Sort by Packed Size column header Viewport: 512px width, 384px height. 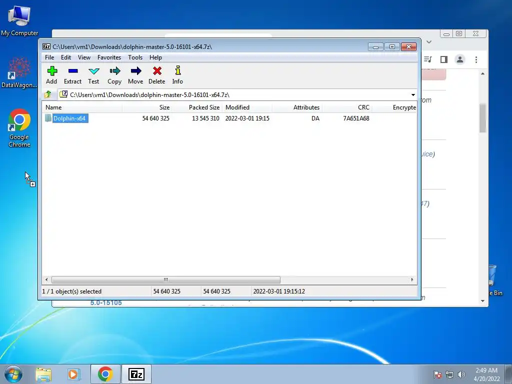(197, 107)
